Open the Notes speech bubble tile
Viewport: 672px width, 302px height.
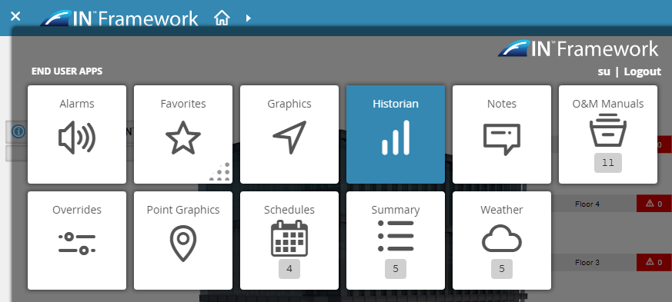click(502, 134)
